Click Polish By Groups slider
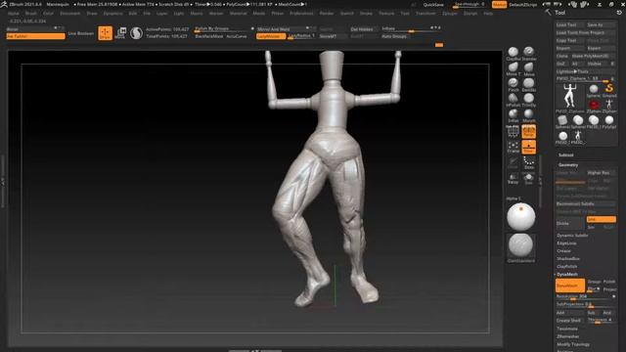Screen dimensions: 626x352 coord(223,29)
